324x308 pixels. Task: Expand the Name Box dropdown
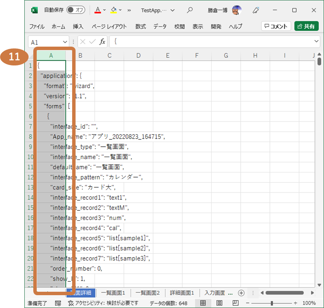click(65, 42)
